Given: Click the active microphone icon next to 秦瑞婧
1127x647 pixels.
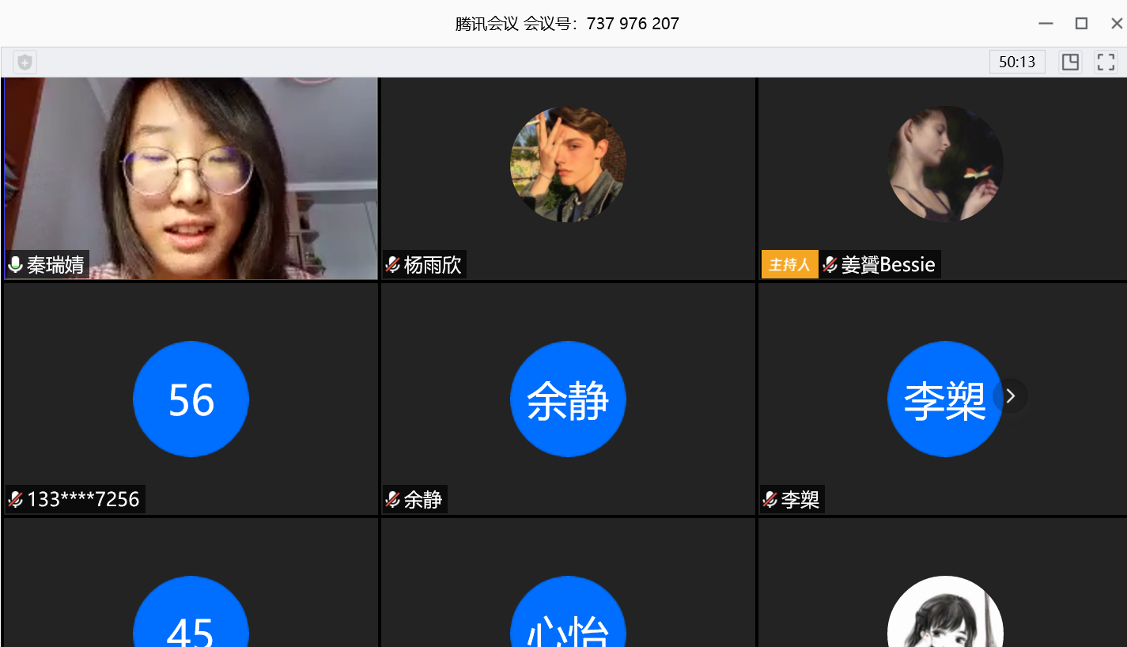Looking at the screenshot, I should pyautogui.click(x=15, y=264).
